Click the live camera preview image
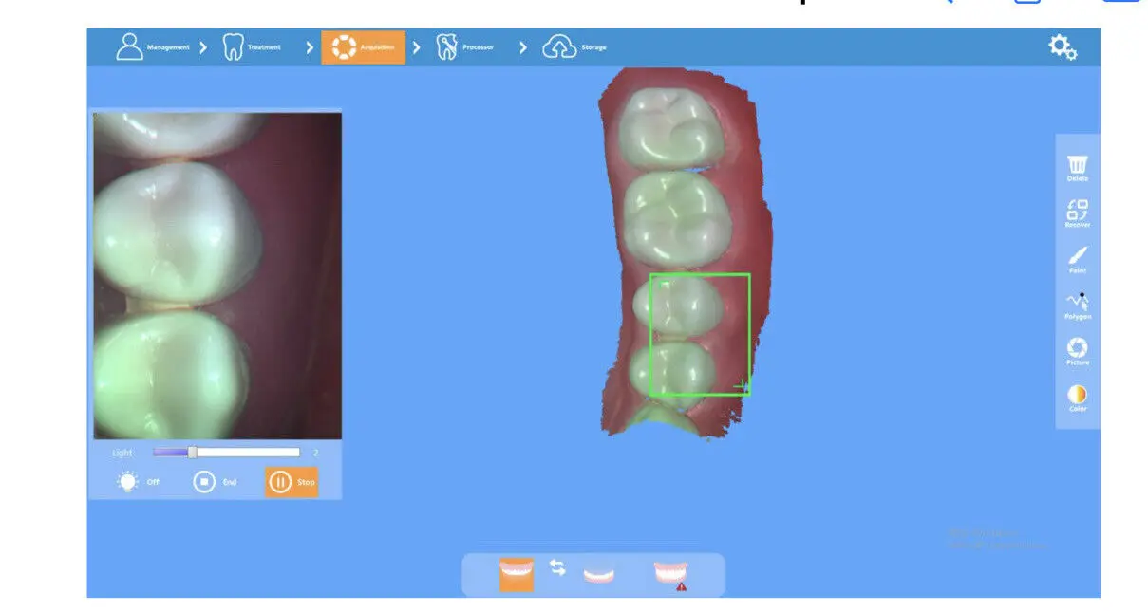Viewport: 1148px width, 612px height. tap(217, 275)
